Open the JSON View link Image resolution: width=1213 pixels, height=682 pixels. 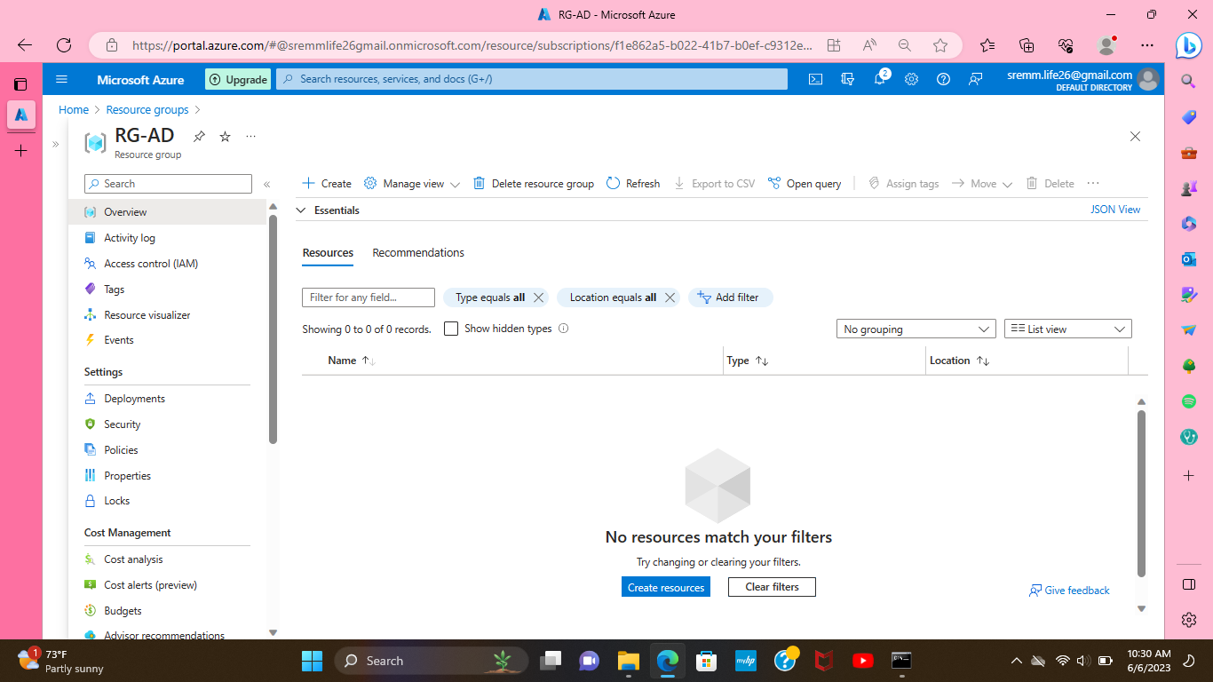tap(1114, 209)
